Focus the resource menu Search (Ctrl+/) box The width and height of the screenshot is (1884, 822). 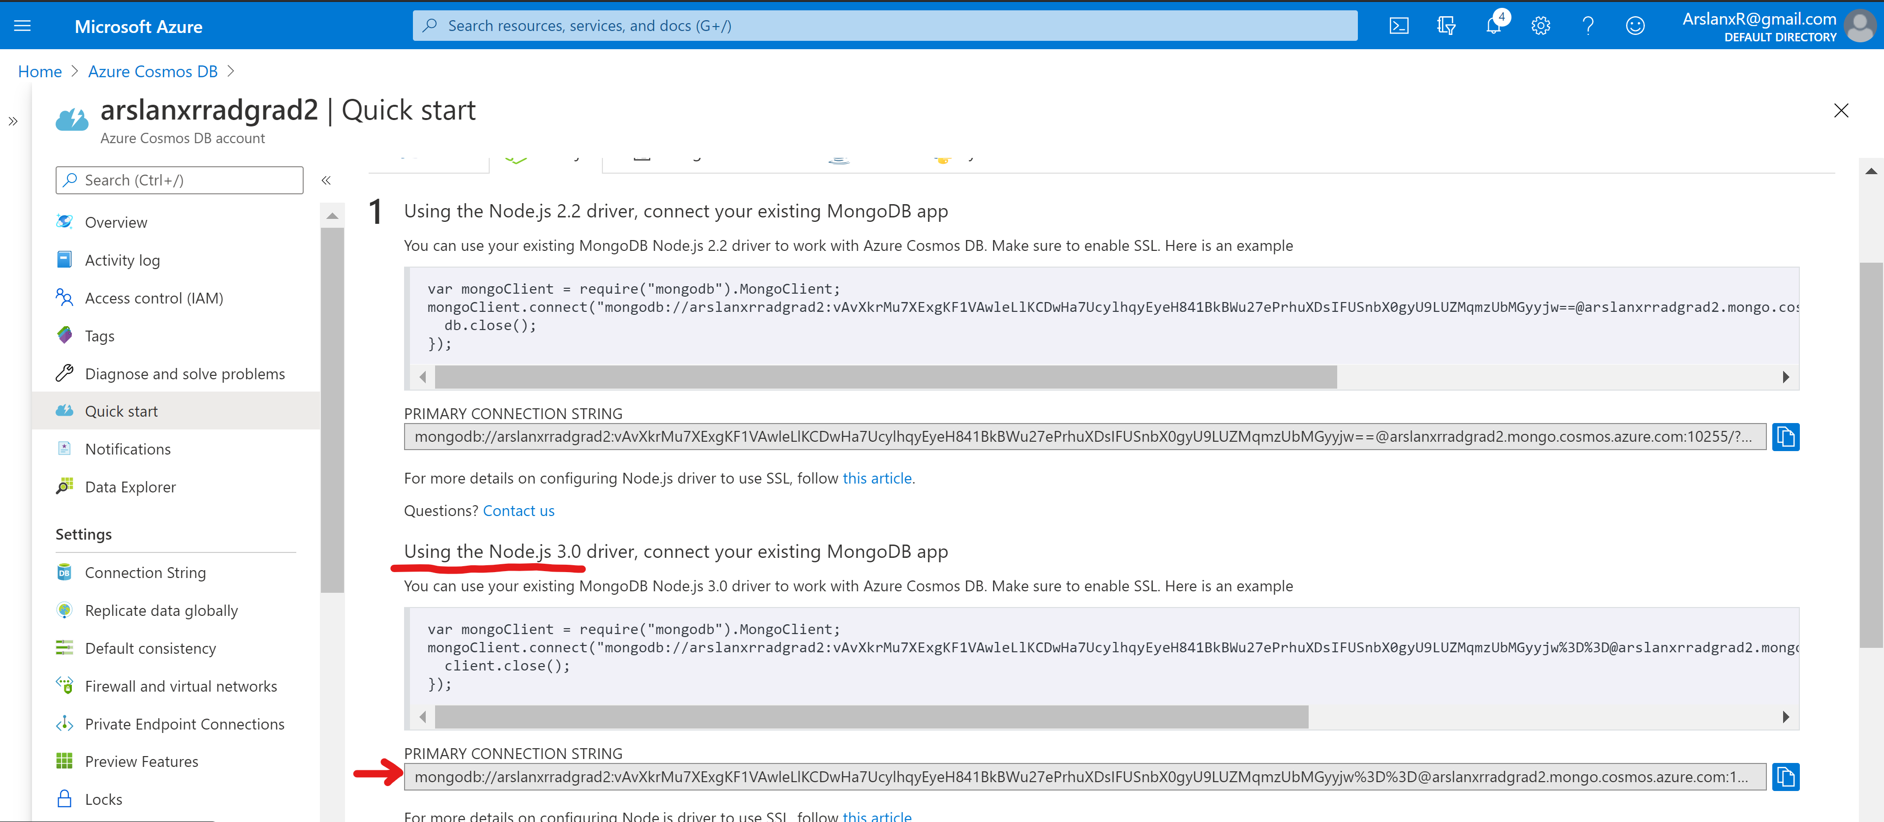(x=179, y=181)
